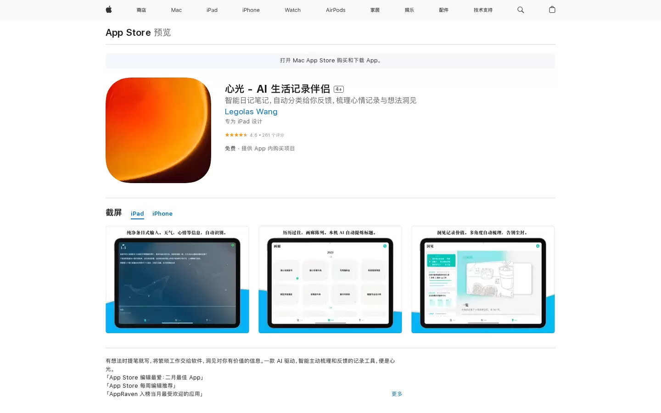Image resolution: width=661 pixels, height=413 pixels.
Task: Select the iPad screenshots tab
Action: (x=137, y=214)
